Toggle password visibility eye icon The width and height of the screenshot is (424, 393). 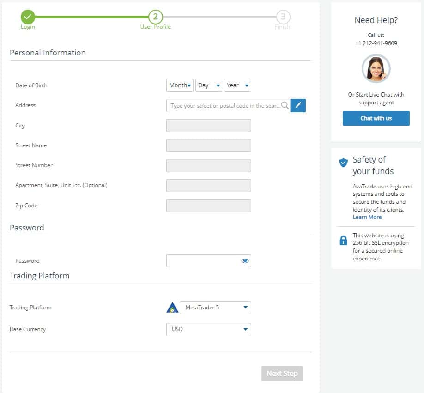(245, 261)
